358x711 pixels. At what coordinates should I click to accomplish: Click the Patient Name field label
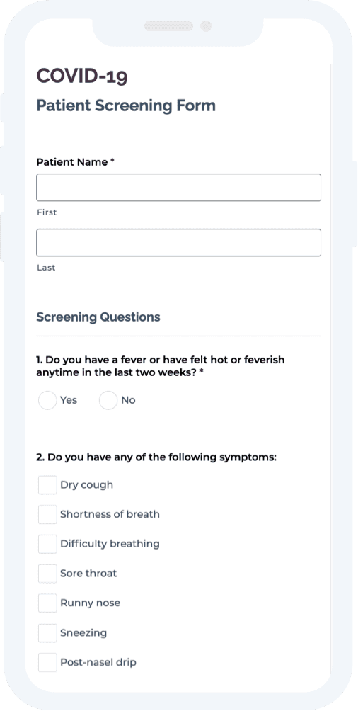pos(75,162)
